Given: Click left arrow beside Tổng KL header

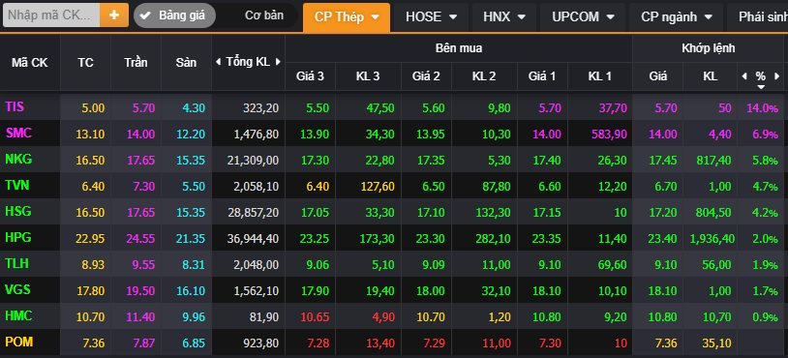Looking at the screenshot, I should pyautogui.click(x=218, y=62).
